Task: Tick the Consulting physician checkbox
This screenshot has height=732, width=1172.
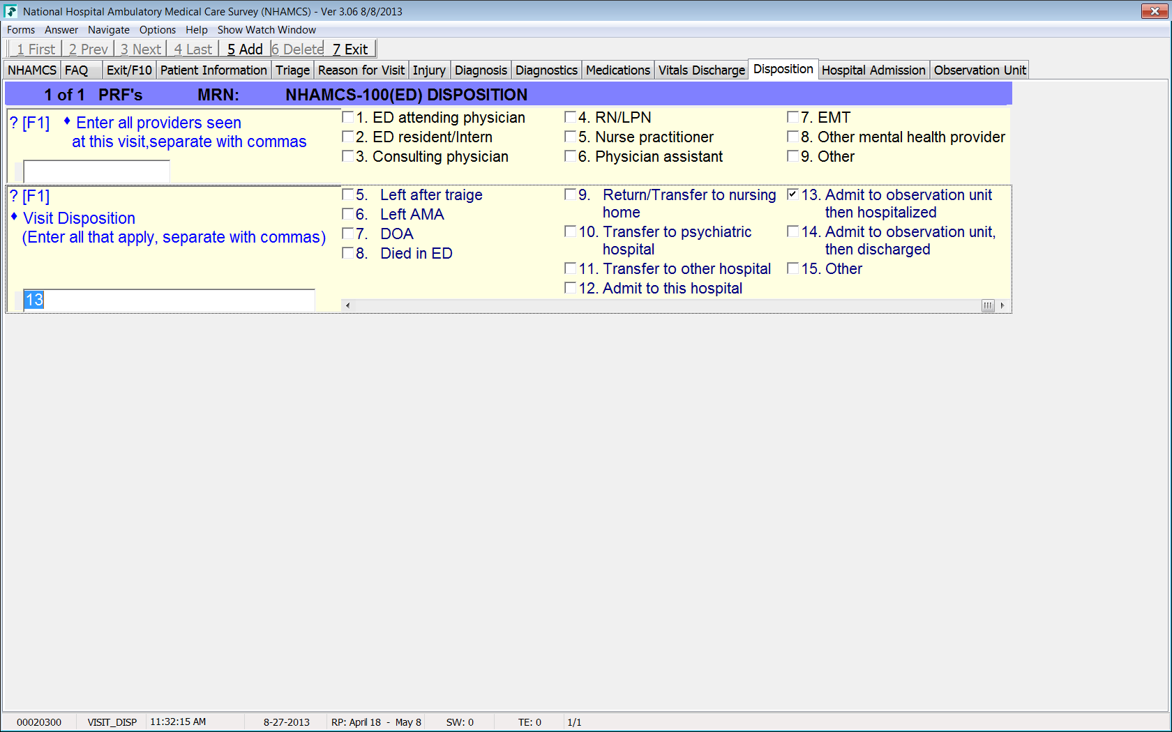Action: (347, 156)
